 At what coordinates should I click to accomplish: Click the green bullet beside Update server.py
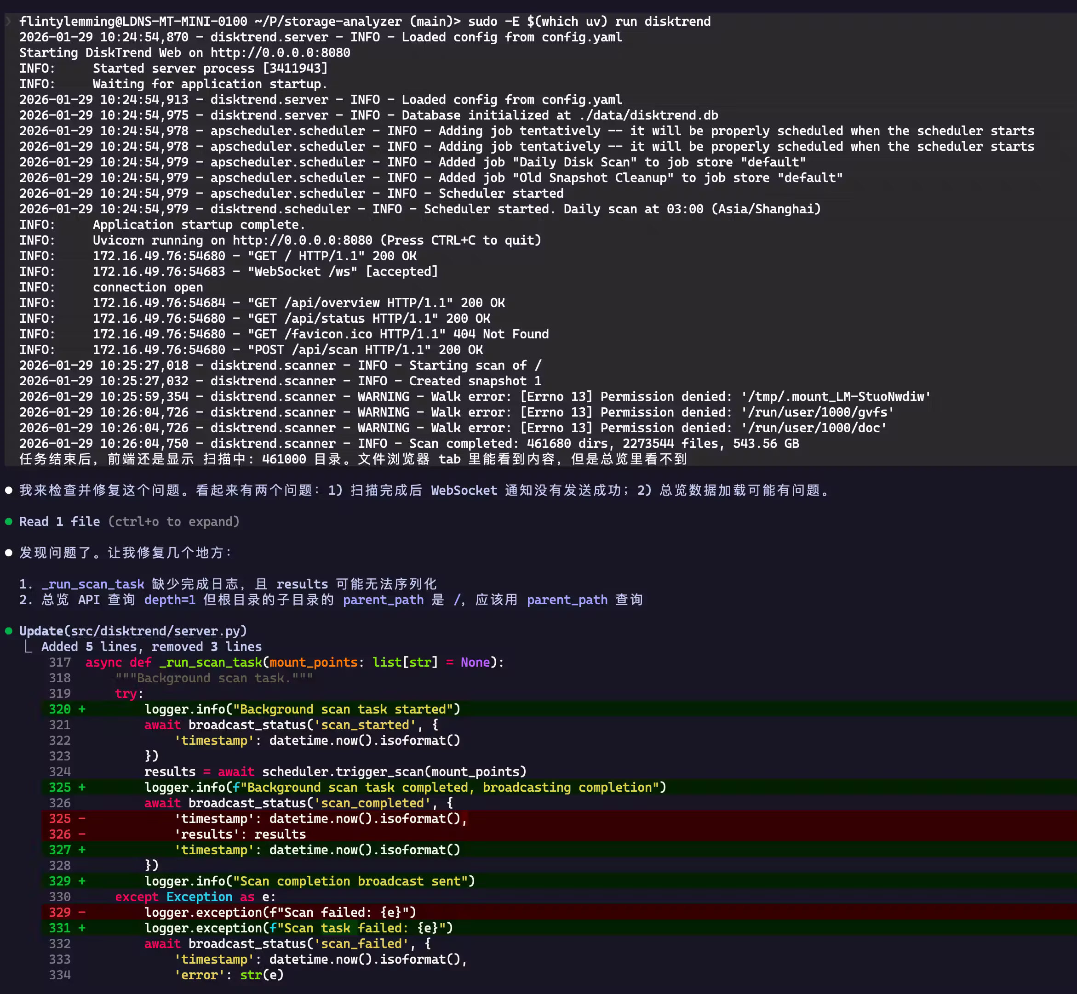[x=9, y=630]
